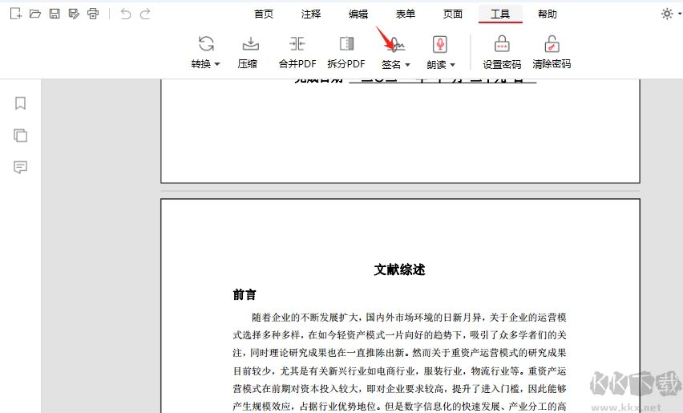Image resolution: width=683 pixels, height=413 pixels.
Task: Click the brightness theme icon at top right
Action: tap(667, 14)
